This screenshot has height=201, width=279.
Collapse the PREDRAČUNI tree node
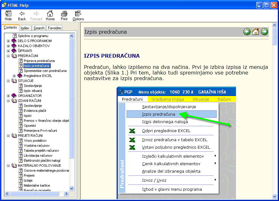click(x=8, y=56)
